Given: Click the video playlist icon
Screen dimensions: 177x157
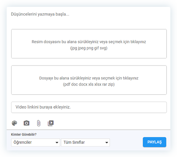Looking at the screenshot, I should [51, 123].
